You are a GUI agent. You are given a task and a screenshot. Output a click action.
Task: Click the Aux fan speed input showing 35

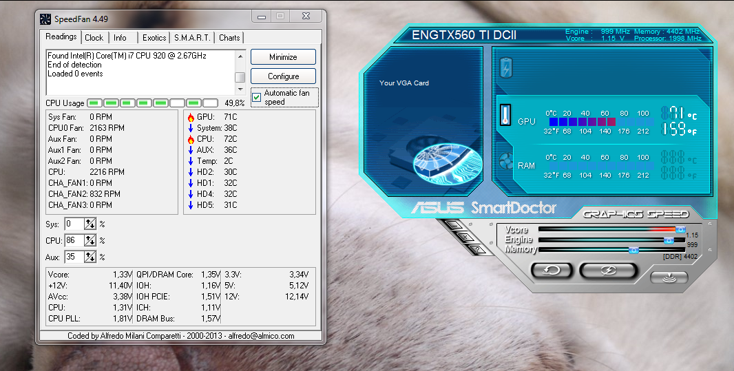[x=74, y=256]
